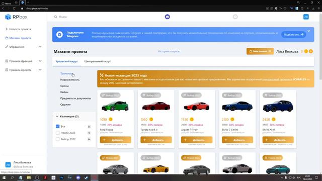Select Предметы и документы category
Viewport: 322px width, 181px height.
pos(75,99)
